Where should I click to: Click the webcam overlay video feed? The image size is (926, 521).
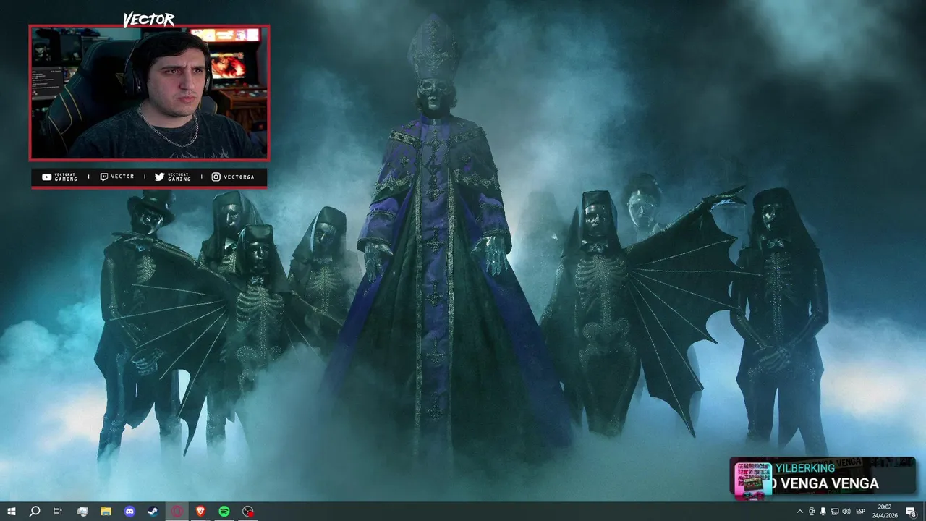tap(149, 93)
